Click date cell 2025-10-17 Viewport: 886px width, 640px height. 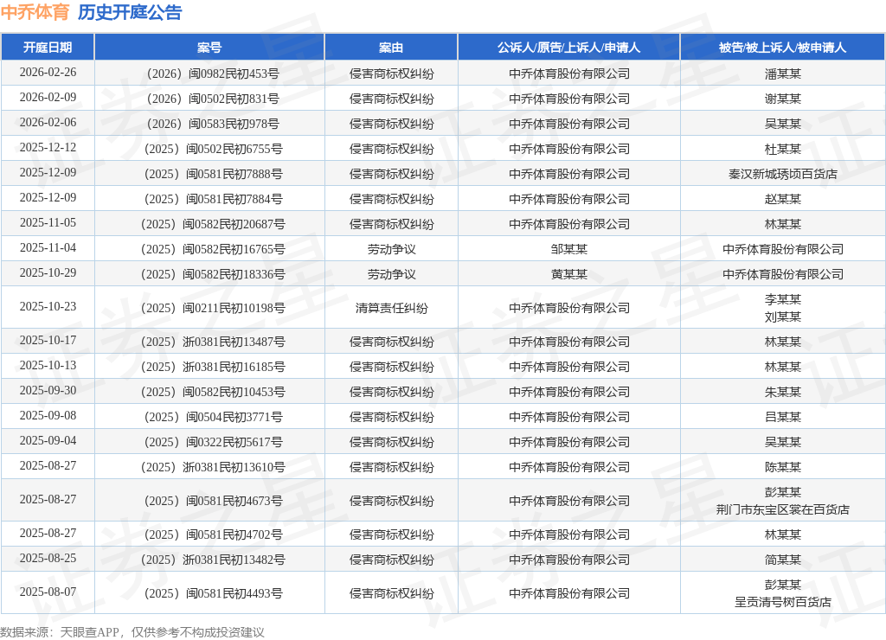click(x=48, y=341)
